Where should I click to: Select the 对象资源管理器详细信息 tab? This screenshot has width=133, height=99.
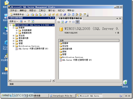(x=70, y=18)
